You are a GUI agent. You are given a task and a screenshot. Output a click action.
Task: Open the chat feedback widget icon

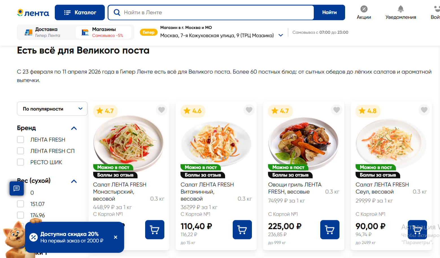pyautogui.click(x=16, y=188)
